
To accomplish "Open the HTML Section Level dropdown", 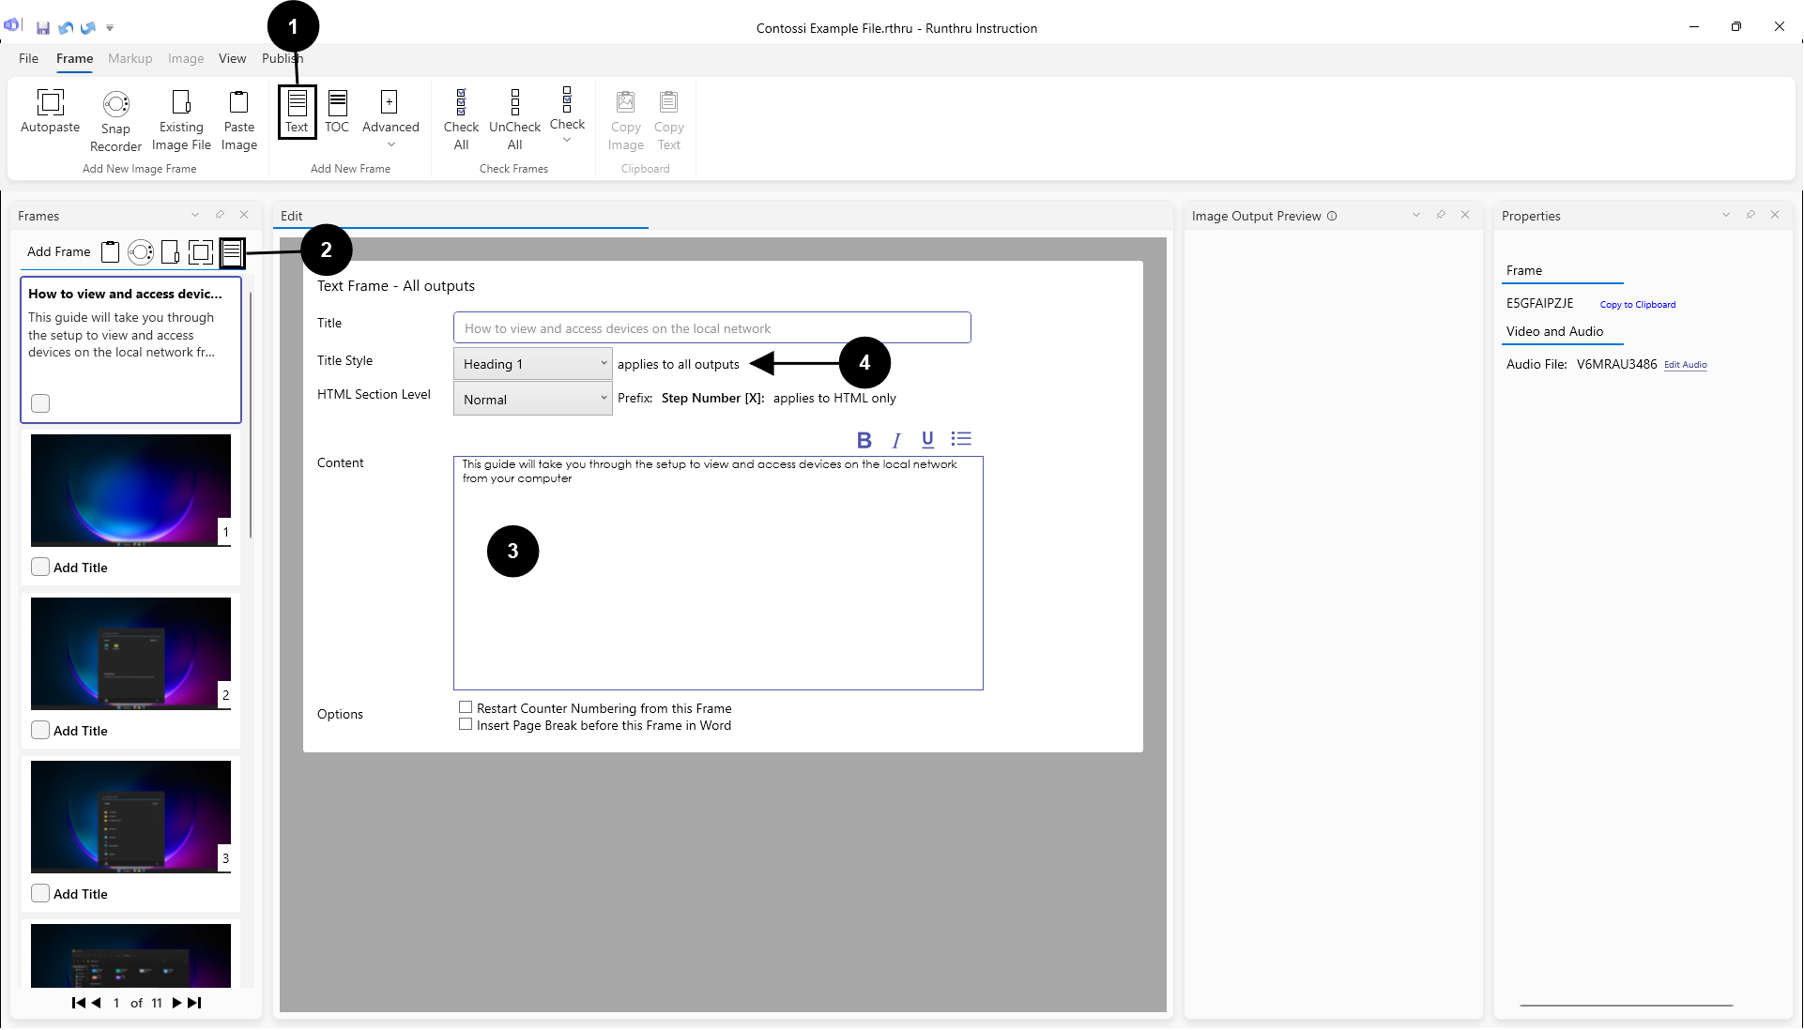I will pos(532,399).
